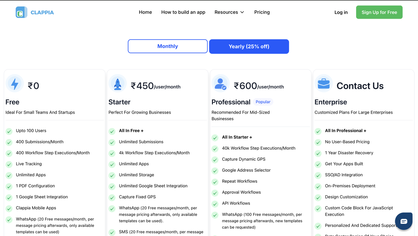Switch billing to Monthly
Image resolution: width=418 pixels, height=236 pixels.
(x=168, y=46)
